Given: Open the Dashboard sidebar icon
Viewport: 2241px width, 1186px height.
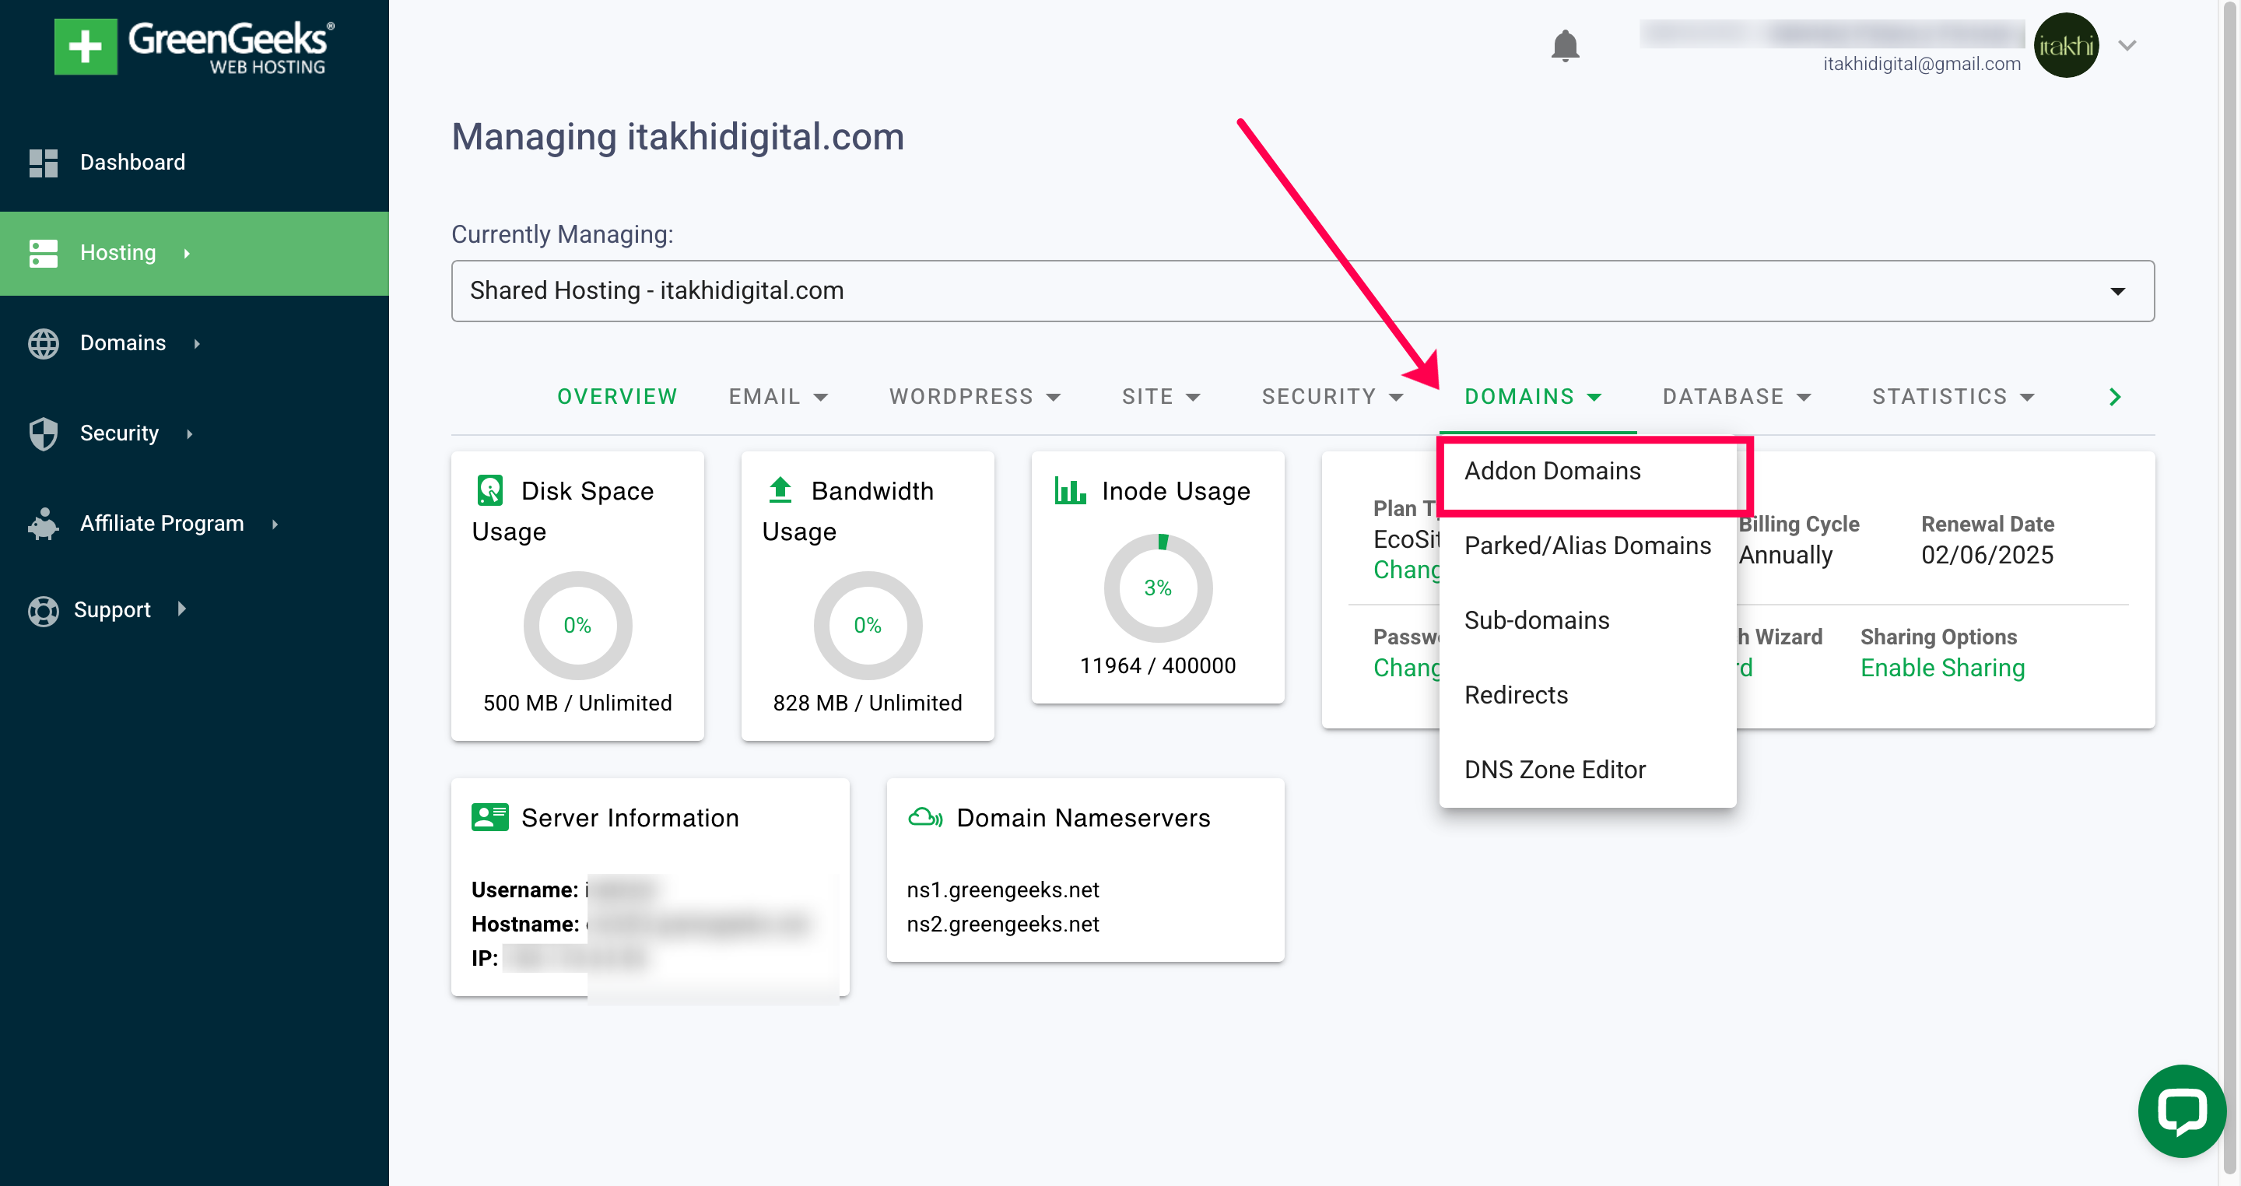Looking at the screenshot, I should click(44, 162).
